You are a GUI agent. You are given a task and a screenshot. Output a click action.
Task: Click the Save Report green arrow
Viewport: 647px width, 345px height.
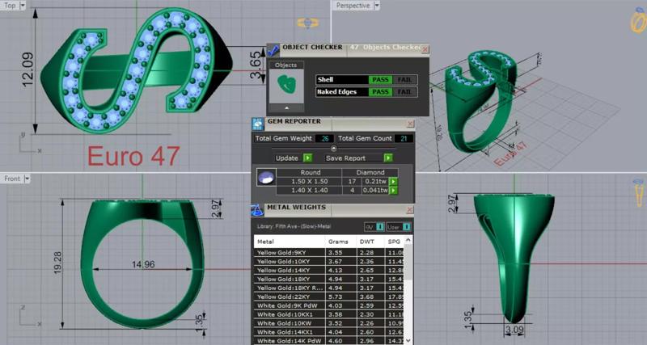[x=388, y=158]
